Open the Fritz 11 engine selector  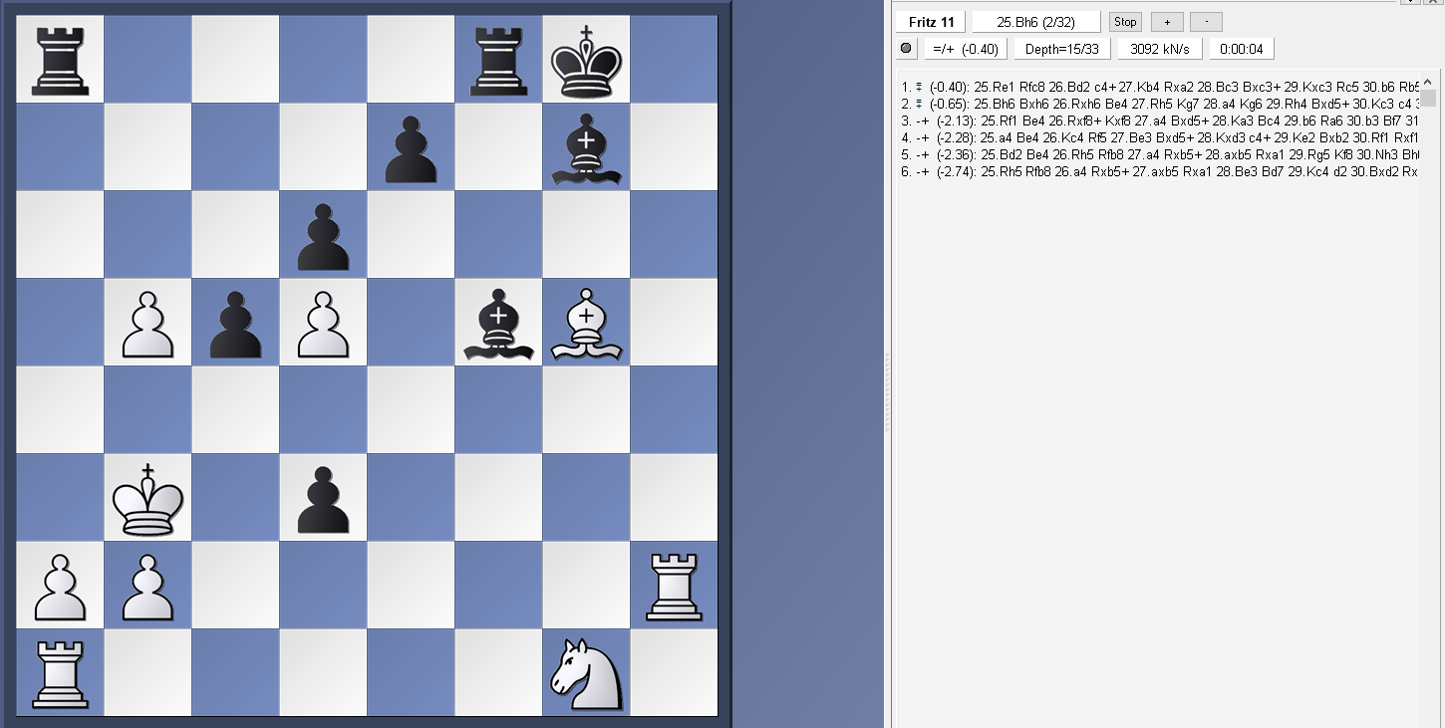click(x=931, y=22)
